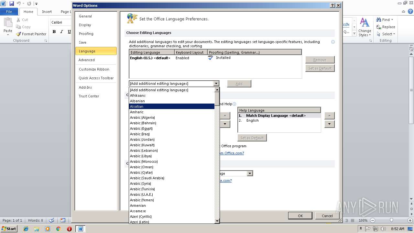Image resolution: width=414 pixels, height=233 pixels.
Task: Open the Font name Calibri box
Action: pyautogui.click(x=61, y=22)
